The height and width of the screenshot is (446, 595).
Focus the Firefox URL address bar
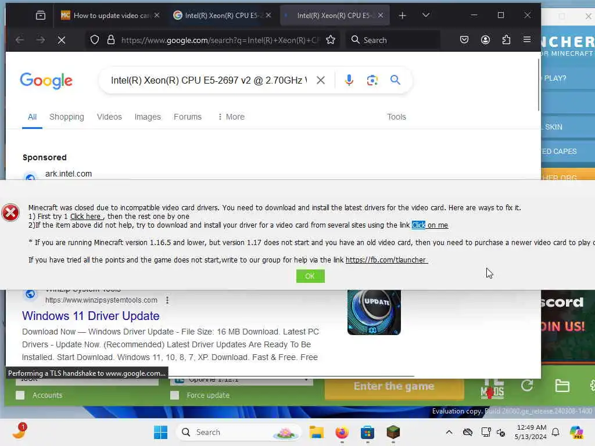tap(220, 40)
